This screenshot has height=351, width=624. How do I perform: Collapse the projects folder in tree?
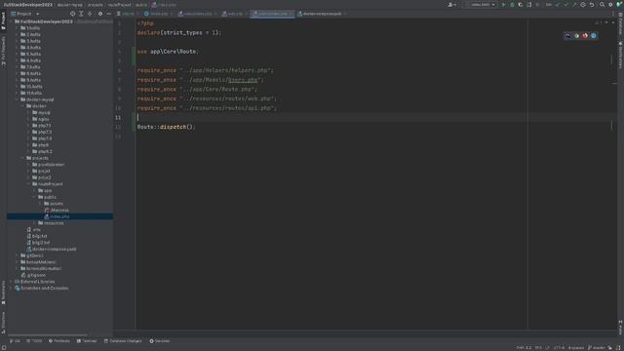point(22,158)
